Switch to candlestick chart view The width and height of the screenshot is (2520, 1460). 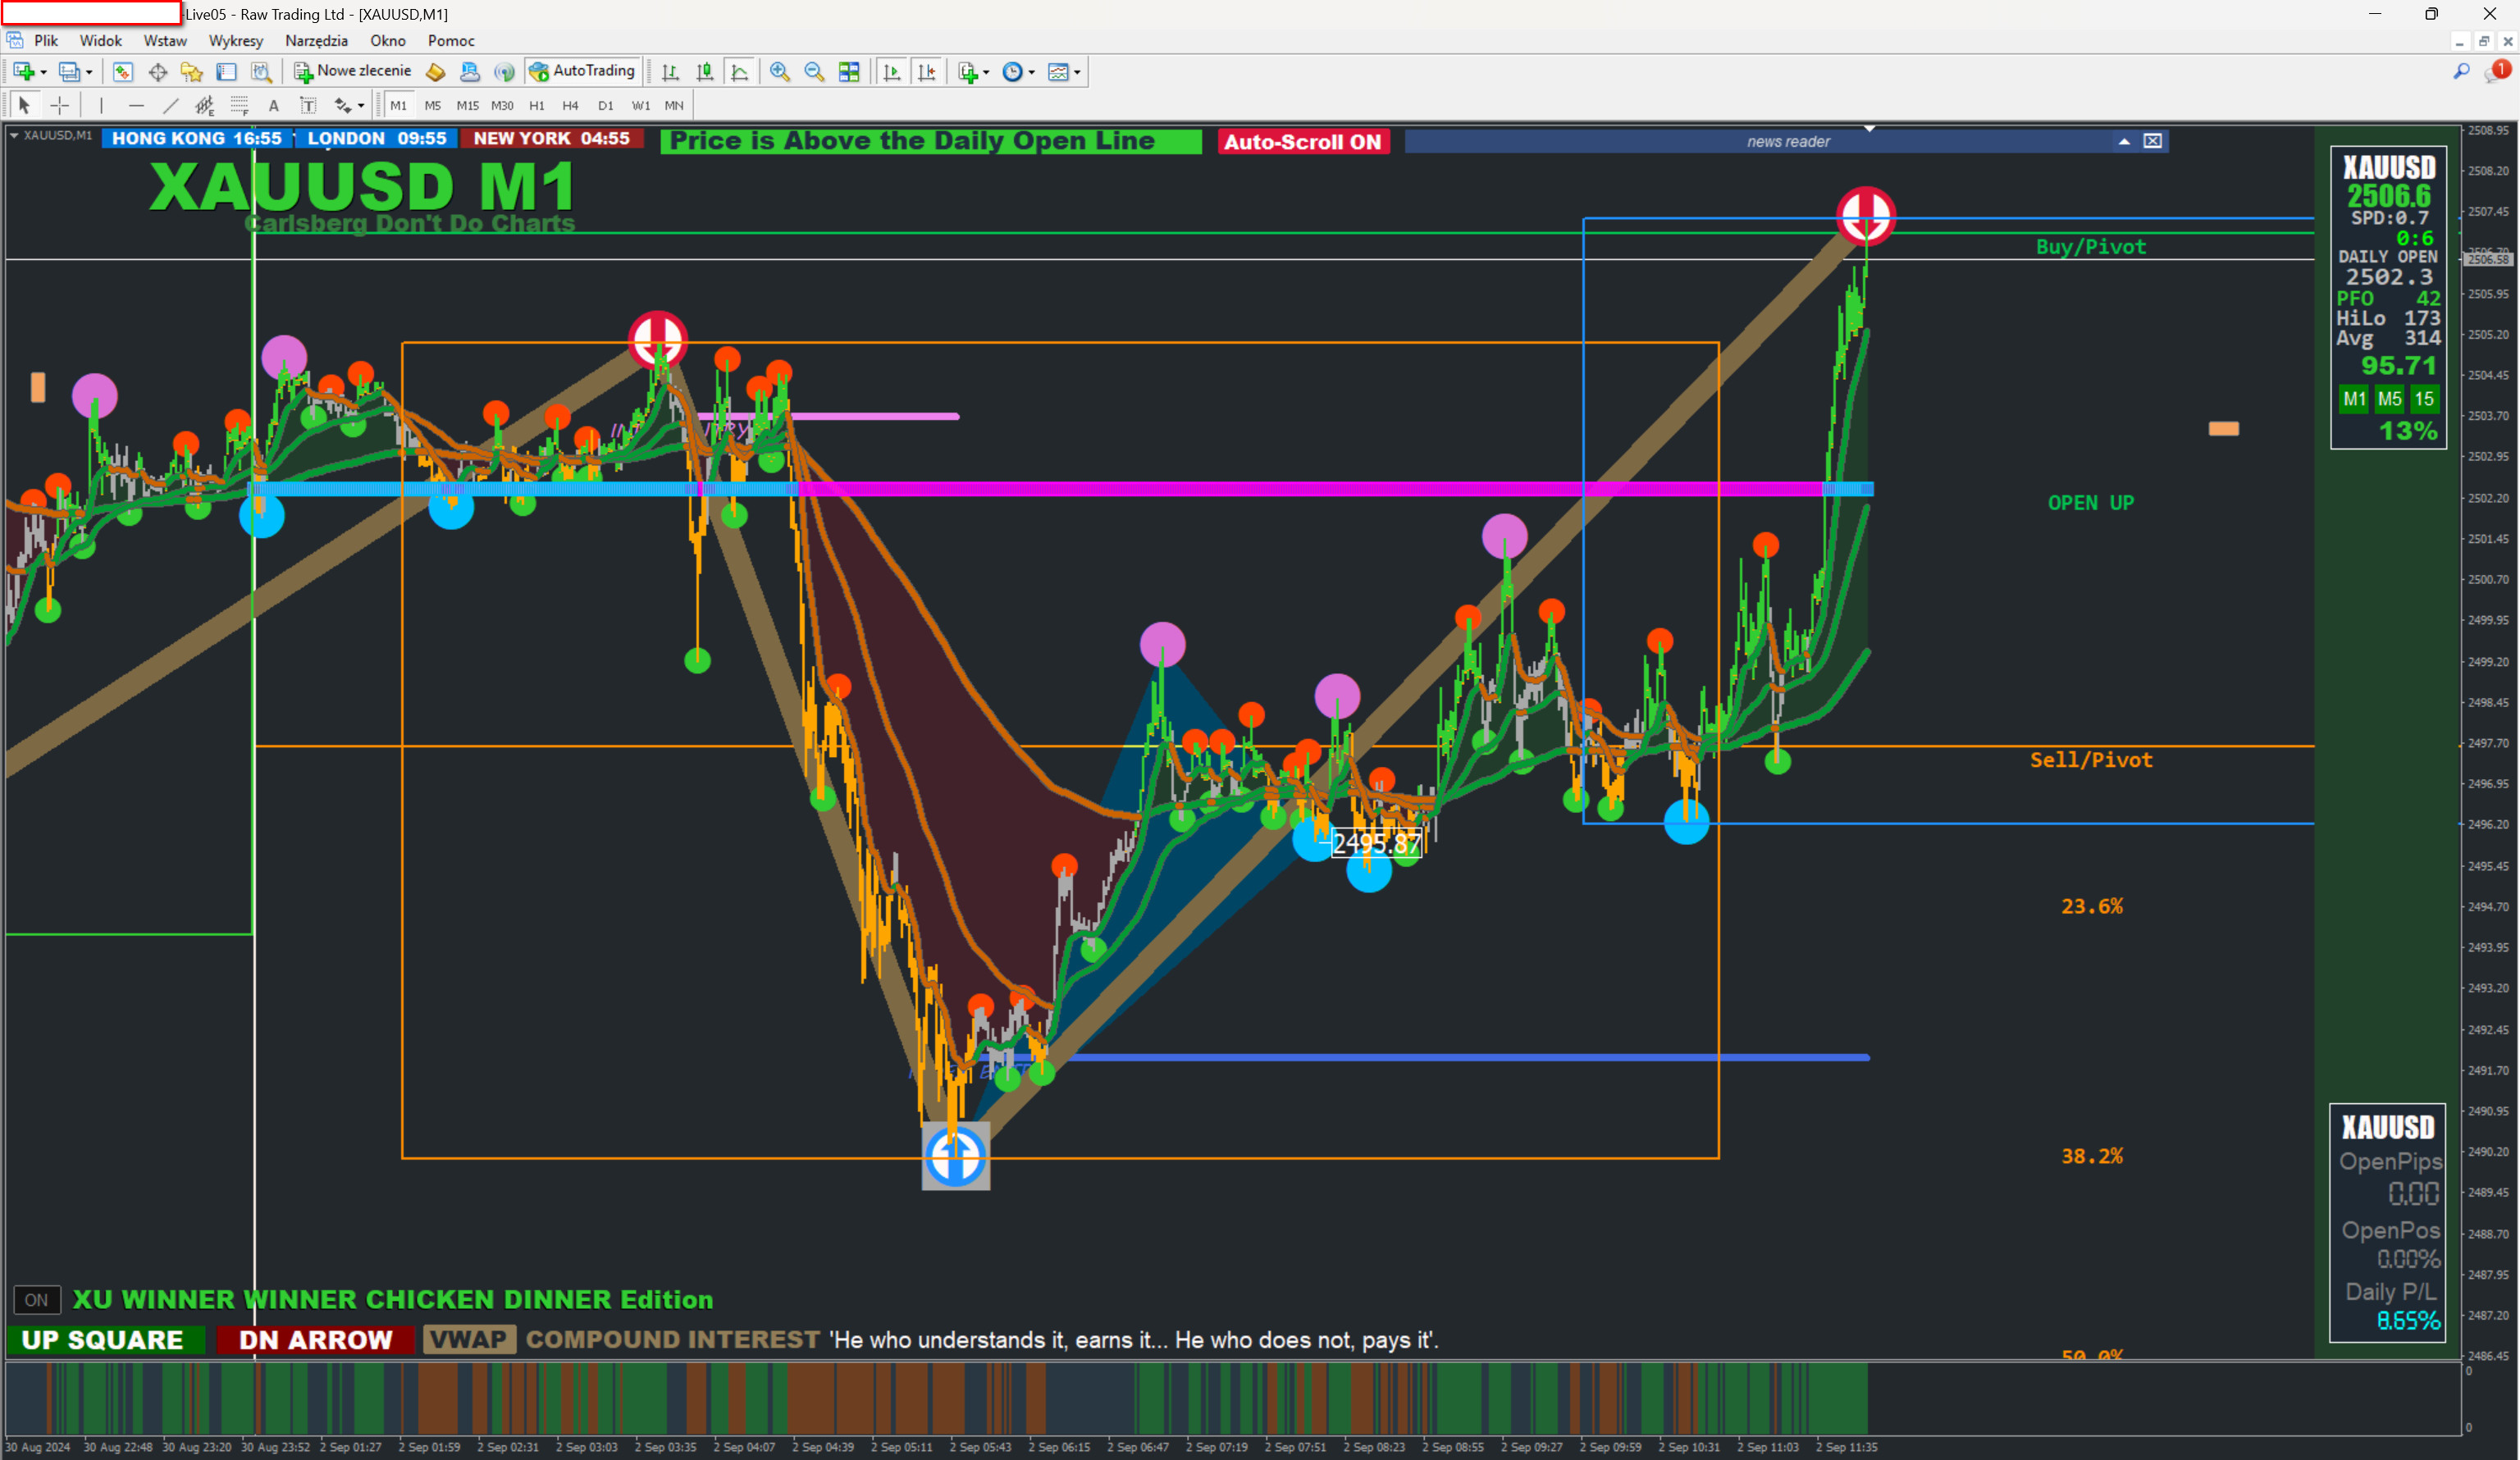(705, 72)
